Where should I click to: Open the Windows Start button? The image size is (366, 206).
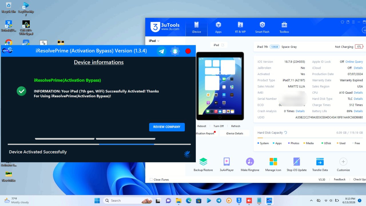pyautogui.click(x=97, y=201)
